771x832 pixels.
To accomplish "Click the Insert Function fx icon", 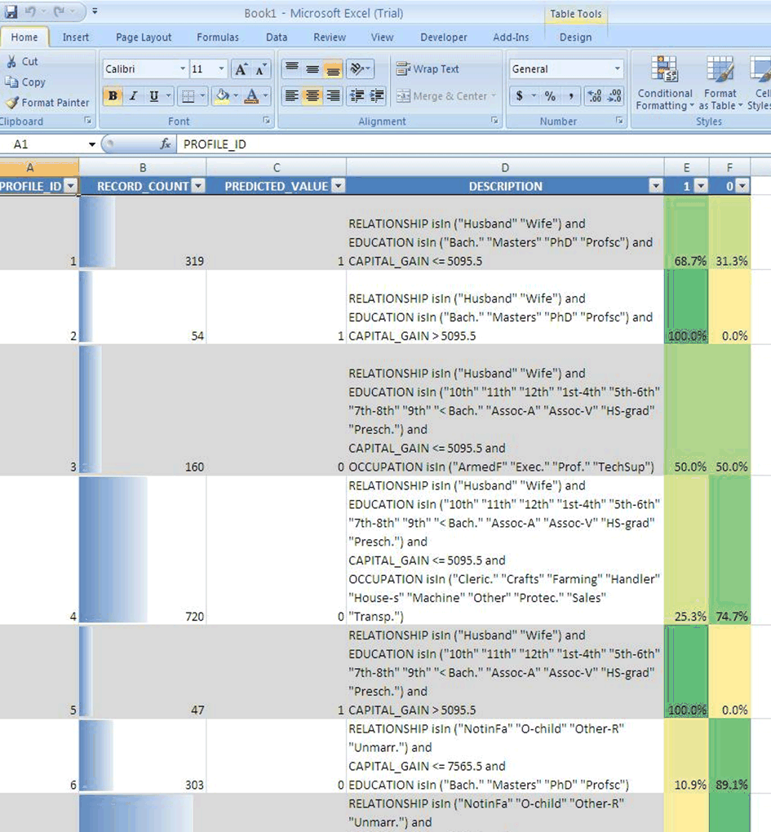I will point(166,144).
